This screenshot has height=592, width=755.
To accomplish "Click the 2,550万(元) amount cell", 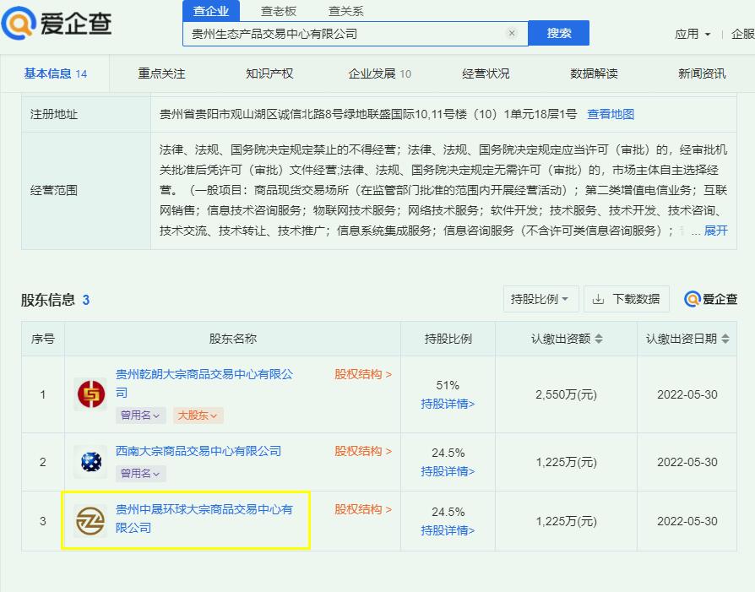I will tap(566, 394).
